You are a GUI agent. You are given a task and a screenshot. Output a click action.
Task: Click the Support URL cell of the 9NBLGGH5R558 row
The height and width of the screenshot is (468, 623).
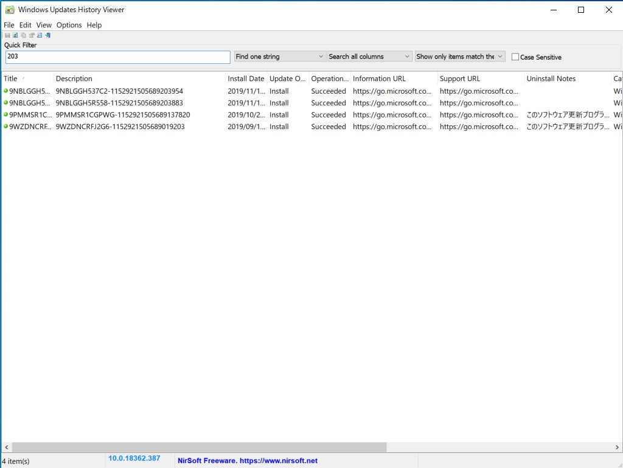479,103
